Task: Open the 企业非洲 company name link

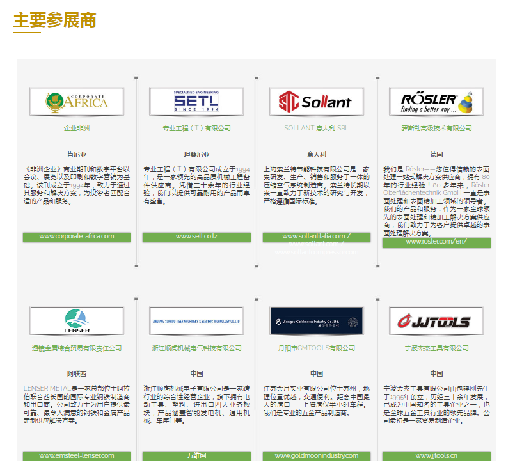Action: click(x=77, y=129)
